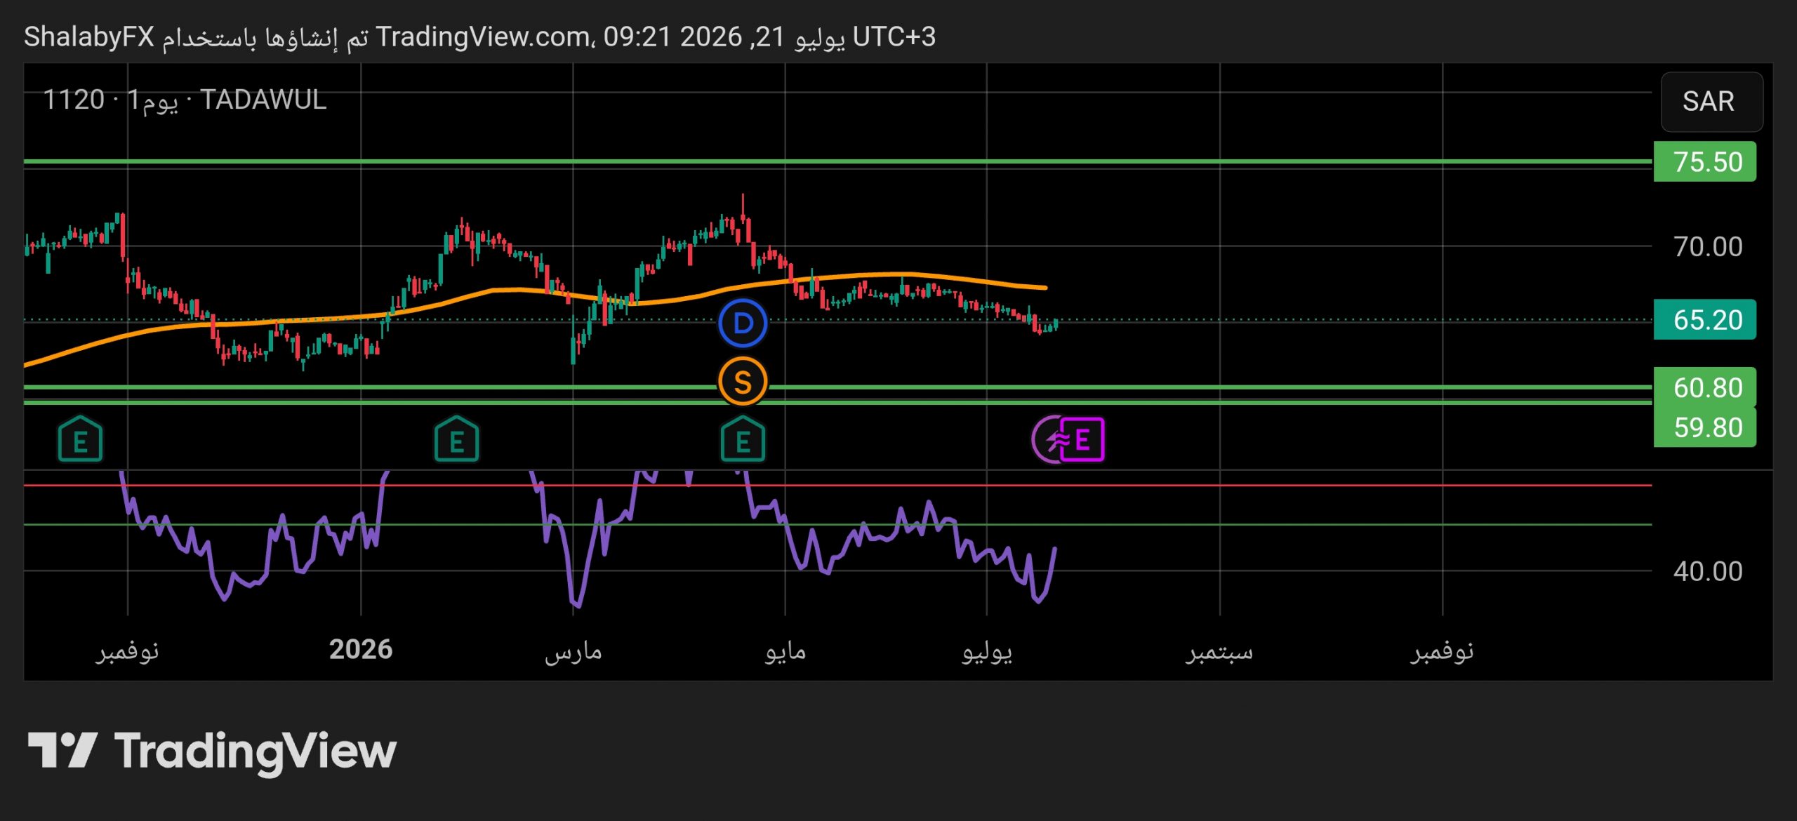
Task: Open the earnings E icon near November
Action: [x=80, y=439]
